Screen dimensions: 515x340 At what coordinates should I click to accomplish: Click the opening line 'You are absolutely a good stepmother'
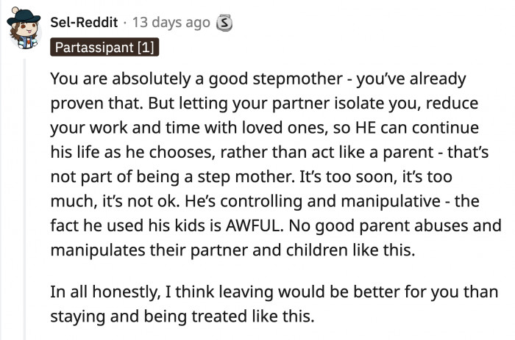click(196, 79)
